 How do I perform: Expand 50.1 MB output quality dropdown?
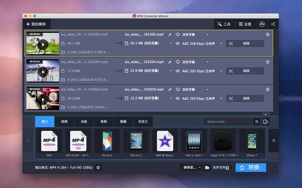(171, 43)
